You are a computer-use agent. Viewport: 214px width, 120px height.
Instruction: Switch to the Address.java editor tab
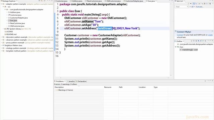point(77,1)
